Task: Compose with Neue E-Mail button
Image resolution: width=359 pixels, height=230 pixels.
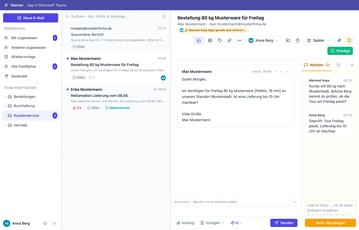Action: pos(31,18)
